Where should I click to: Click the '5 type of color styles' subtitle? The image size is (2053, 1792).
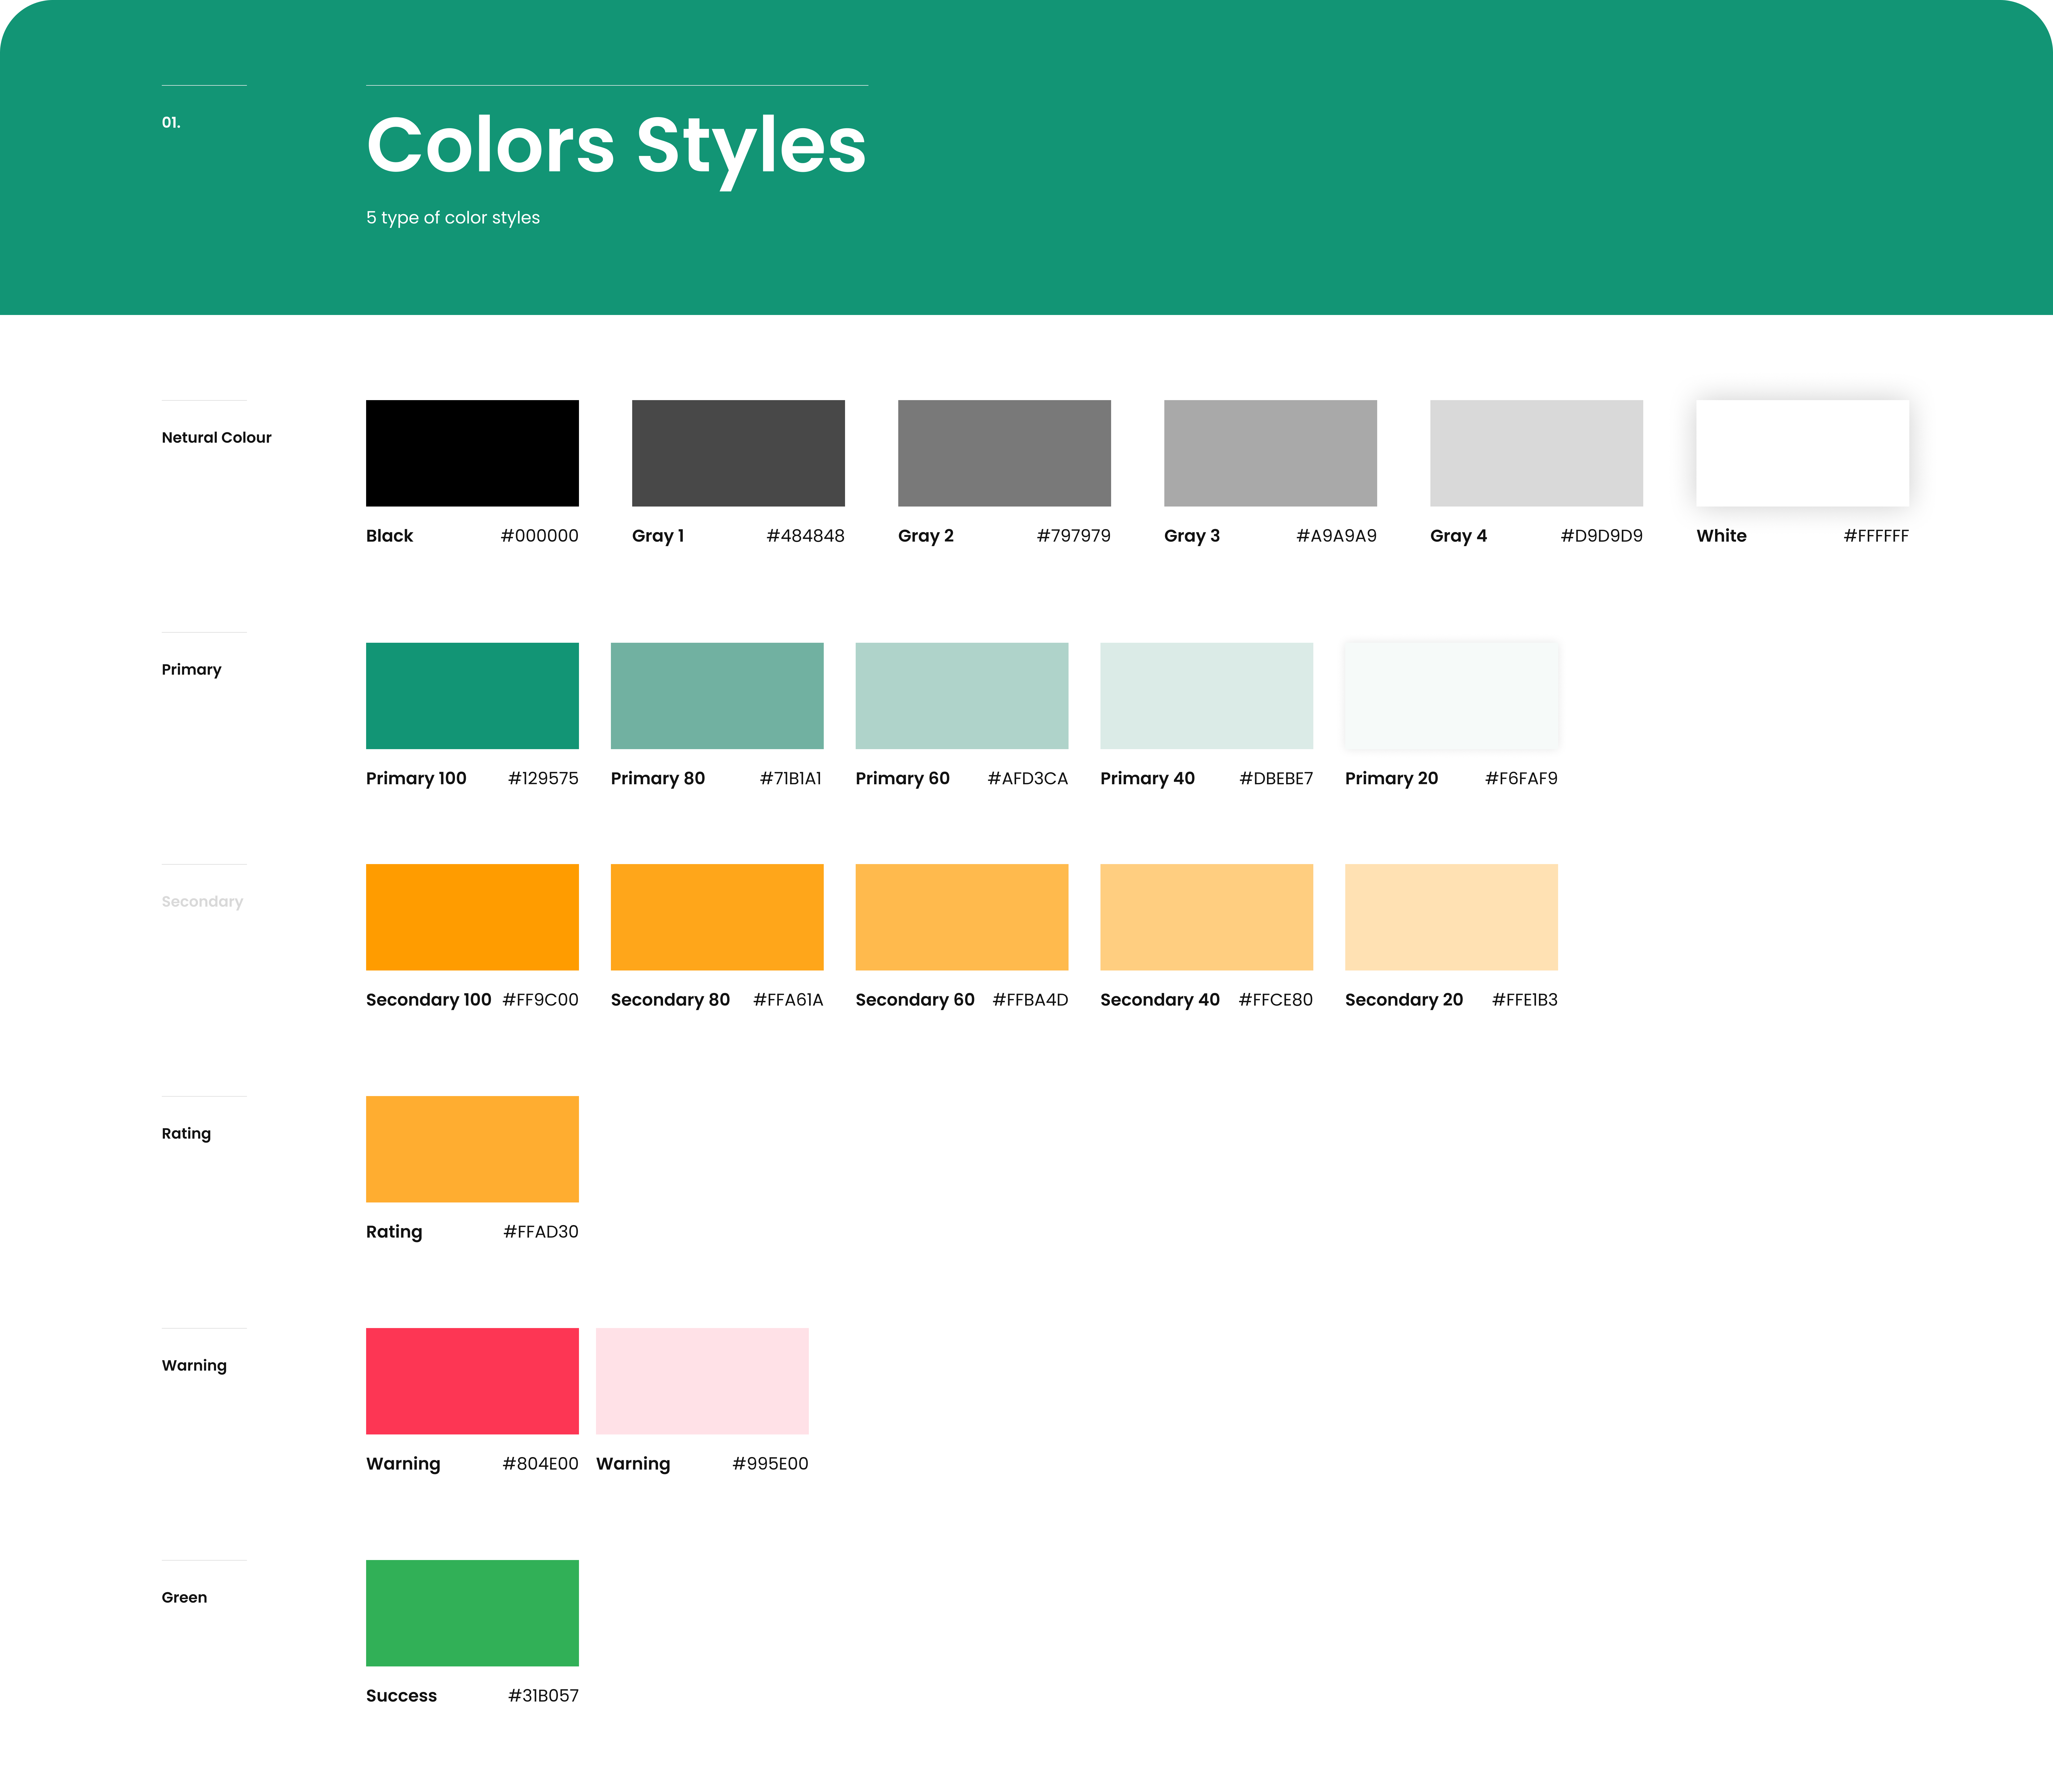pos(453,218)
